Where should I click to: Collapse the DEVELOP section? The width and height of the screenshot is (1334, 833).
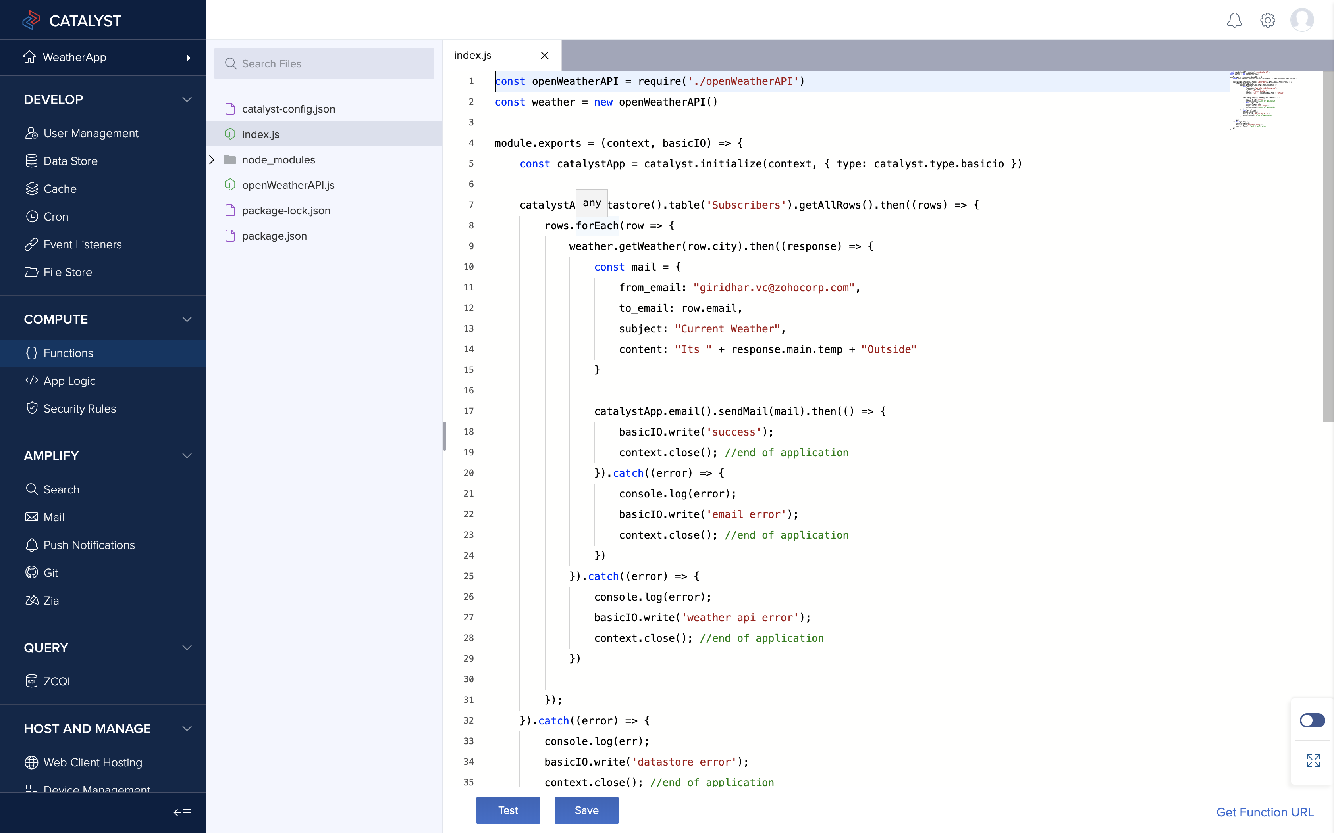187,100
